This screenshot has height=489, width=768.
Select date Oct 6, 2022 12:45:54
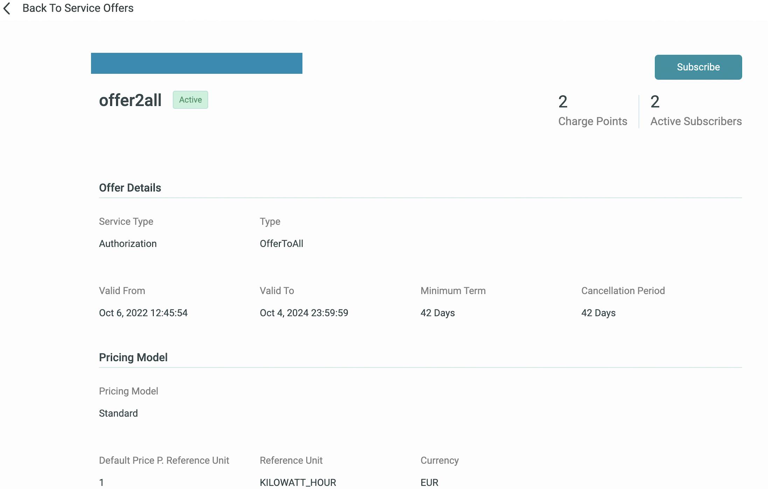(x=143, y=313)
